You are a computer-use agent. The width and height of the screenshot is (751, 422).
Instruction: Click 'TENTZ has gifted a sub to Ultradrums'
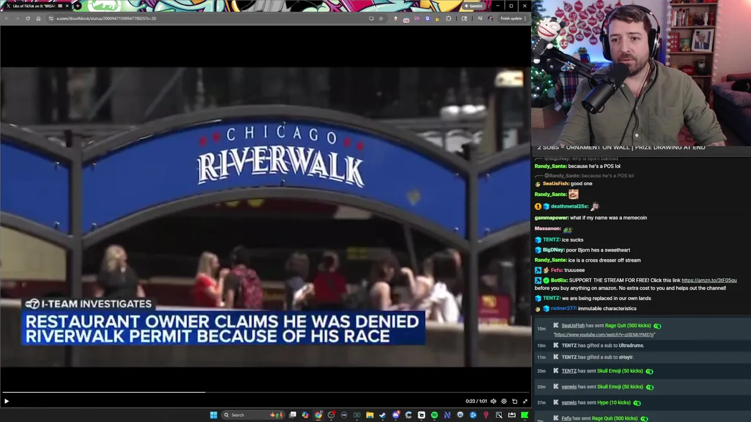[603, 345]
